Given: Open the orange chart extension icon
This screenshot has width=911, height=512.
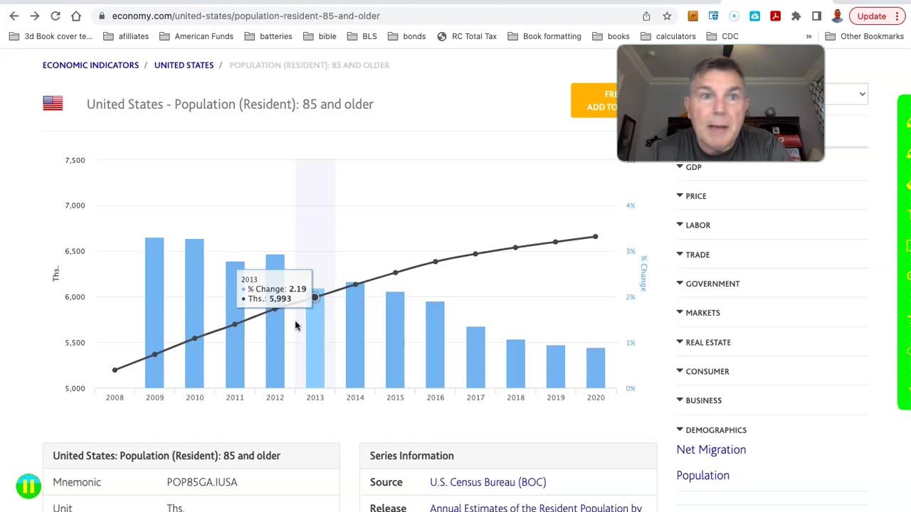Looking at the screenshot, I should tap(693, 16).
